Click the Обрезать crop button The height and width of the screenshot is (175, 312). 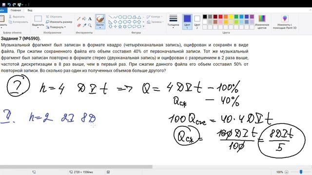click(x=54, y=17)
